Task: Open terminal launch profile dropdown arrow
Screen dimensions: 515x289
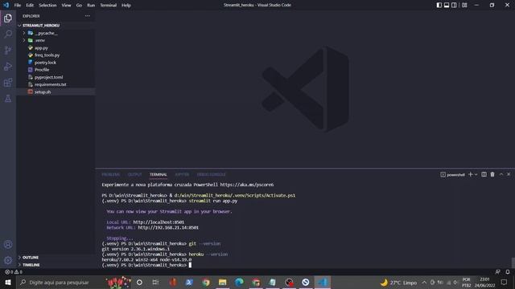Action: (x=476, y=175)
